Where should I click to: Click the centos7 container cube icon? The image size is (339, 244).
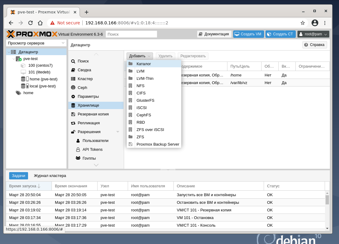pos(23,65)
